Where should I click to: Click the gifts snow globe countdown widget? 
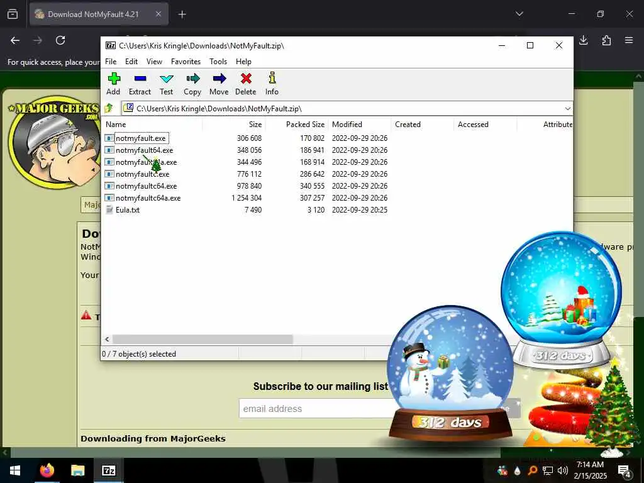[561, 300]
